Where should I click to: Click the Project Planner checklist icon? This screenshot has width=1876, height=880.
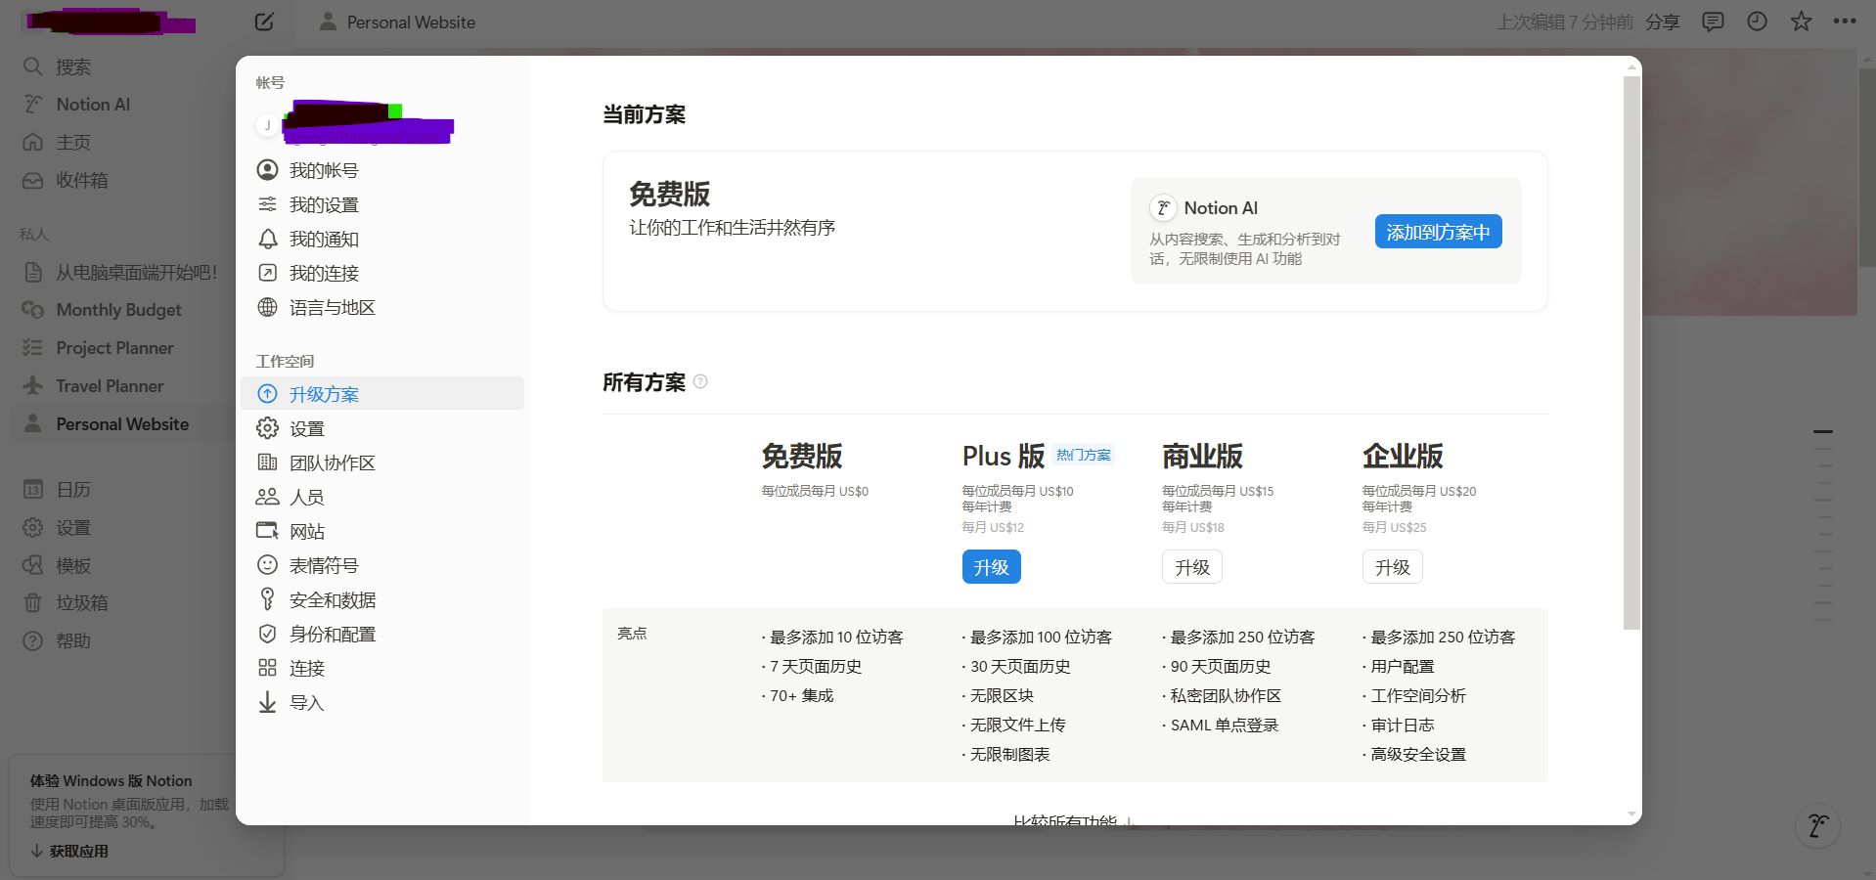(32, 348)
